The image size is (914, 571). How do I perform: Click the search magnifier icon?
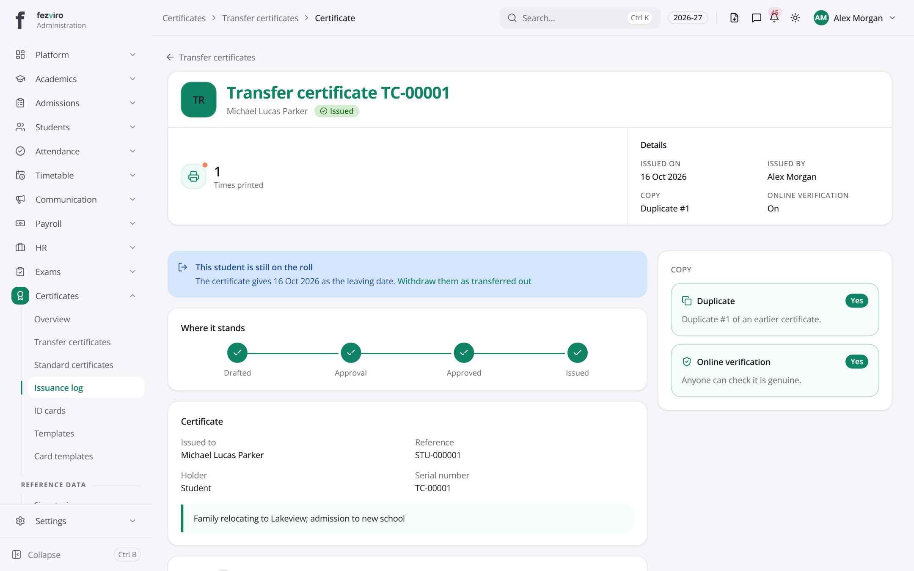click(512, 18)
